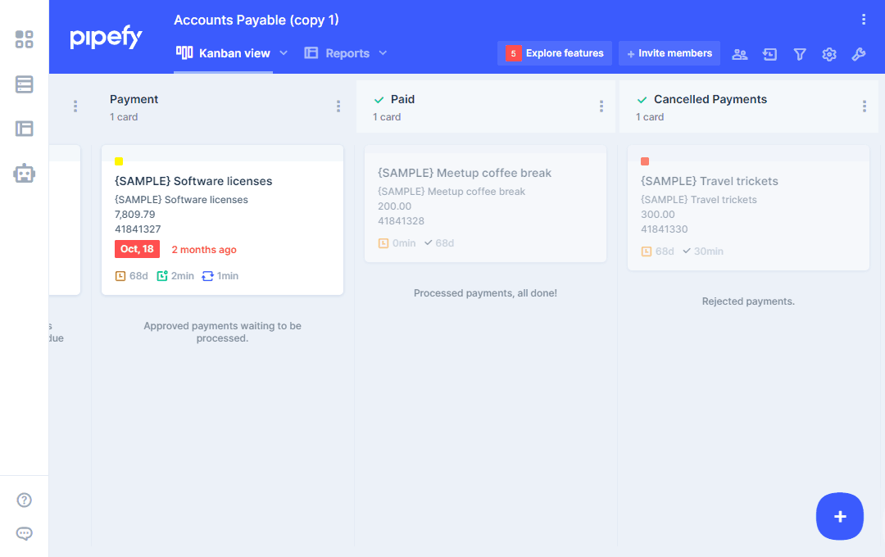
Task: Click the Invite members button
Action: point(669,53)
